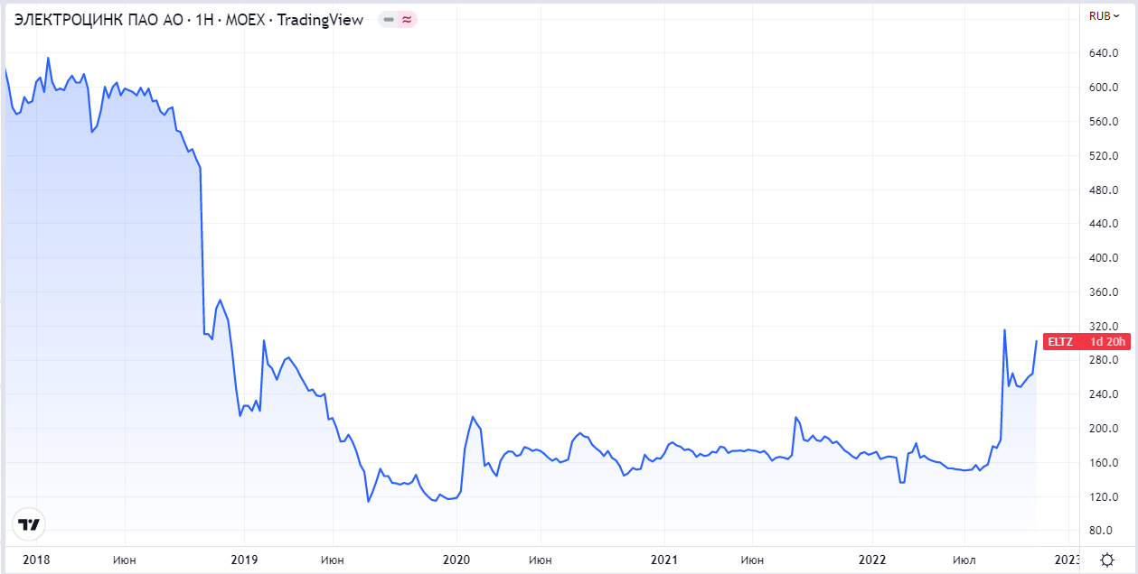This screenshot has width=1138, height=574.
Task: Click the ЭЛЕКТРОЦИНК ПАО АО chart title
Action: coord(189,19)
